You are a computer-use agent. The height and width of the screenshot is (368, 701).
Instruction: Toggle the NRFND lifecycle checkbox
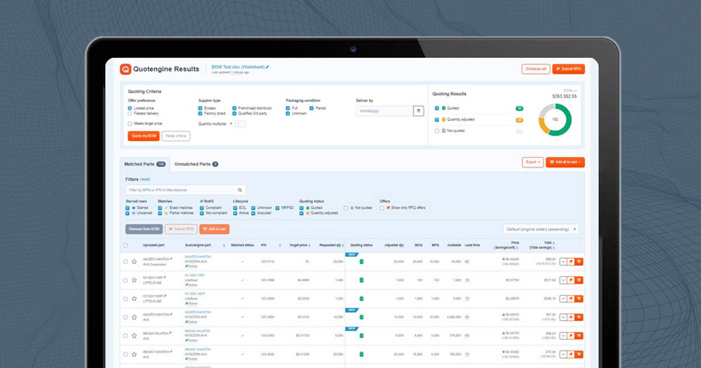click(278, 208)
